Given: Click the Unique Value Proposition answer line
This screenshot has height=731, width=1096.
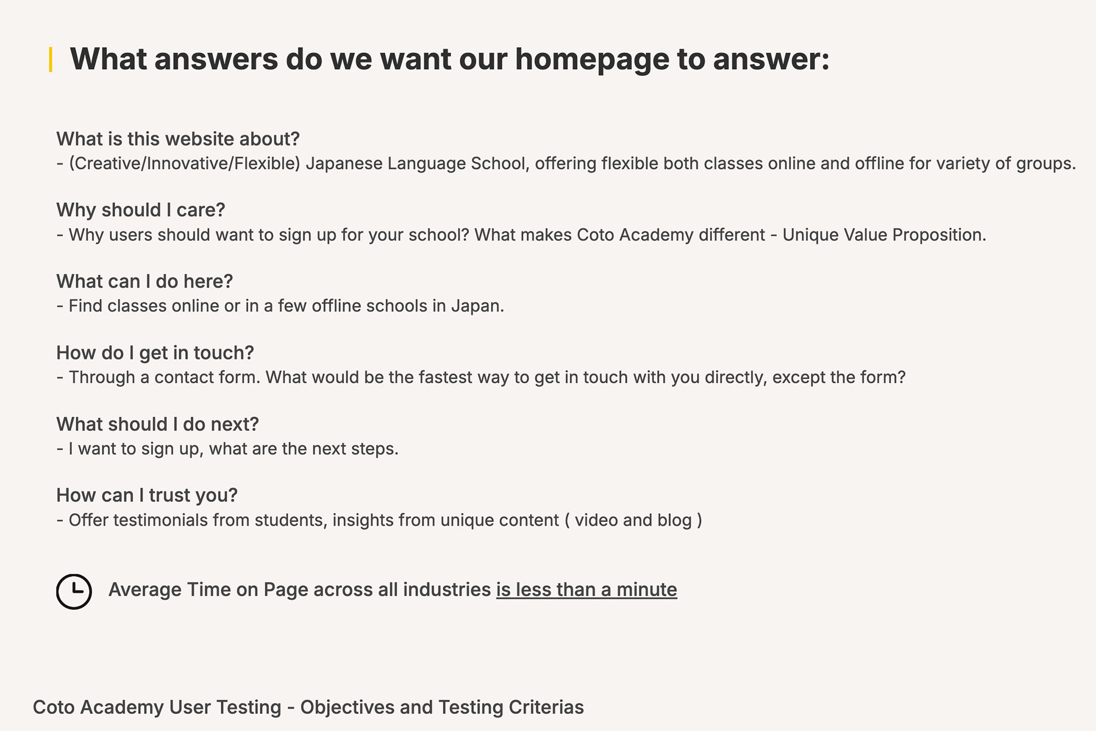Looking at the screenshot, I should (x=521, y=235).
